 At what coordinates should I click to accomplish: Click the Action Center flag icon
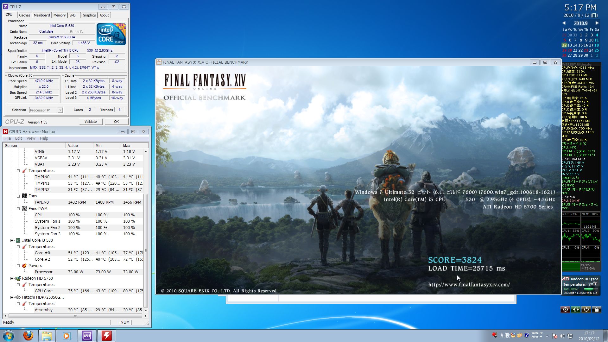tap(554, 336)
